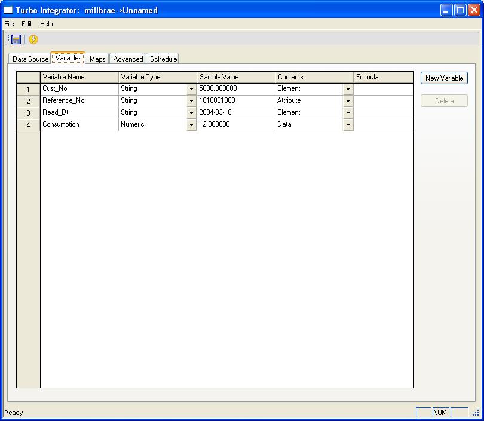Click the Formula cell for Cust_No
The image size is (484, 421).
(383, 89)
